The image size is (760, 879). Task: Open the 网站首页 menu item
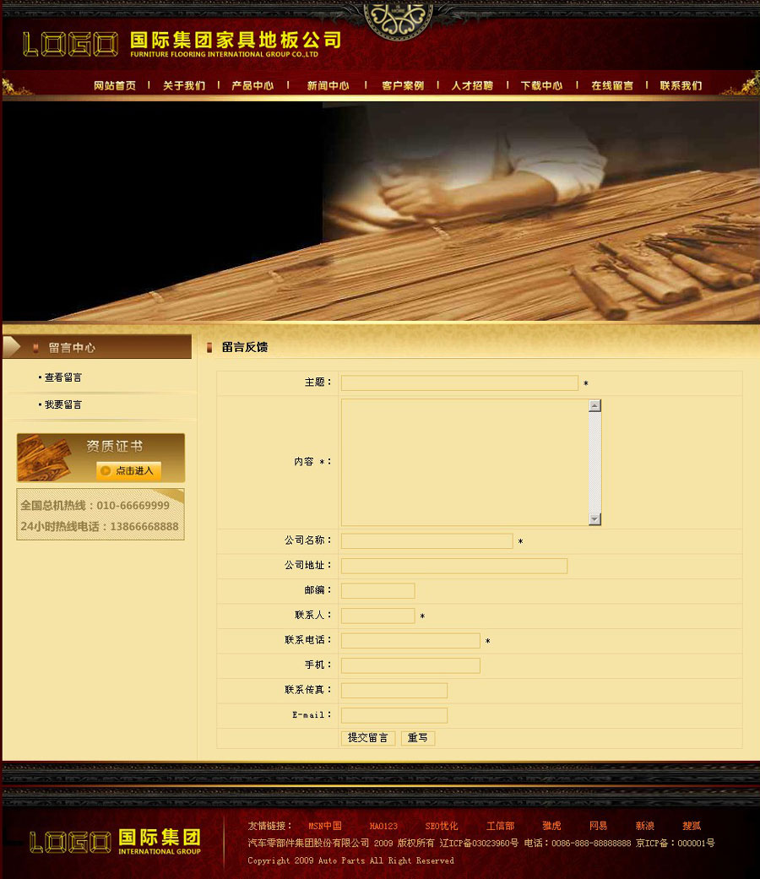(x=115, y=85)
